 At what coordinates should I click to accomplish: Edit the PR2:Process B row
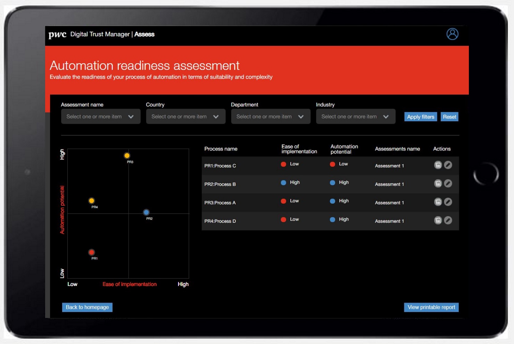click(448, 183)
